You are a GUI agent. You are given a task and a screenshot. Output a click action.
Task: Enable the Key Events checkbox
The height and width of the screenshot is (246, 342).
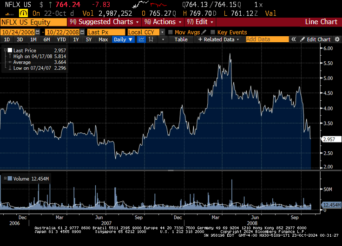213,32
